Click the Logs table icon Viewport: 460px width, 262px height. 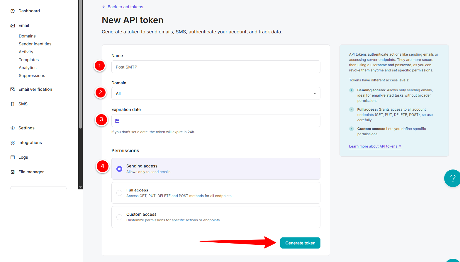13,157
